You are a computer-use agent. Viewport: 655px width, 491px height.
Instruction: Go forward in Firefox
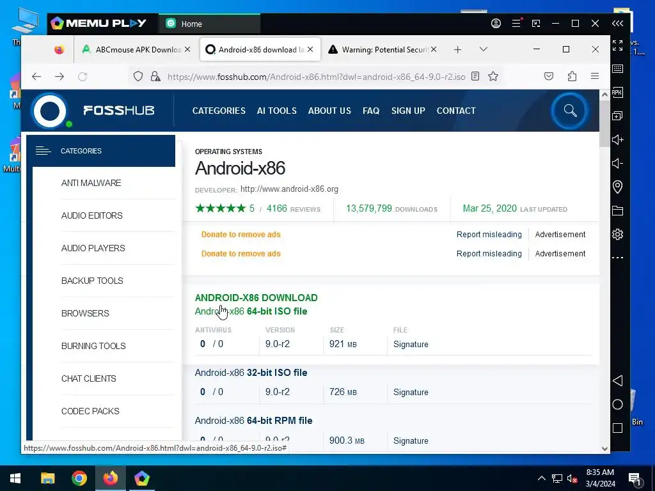tap(59, 77)
